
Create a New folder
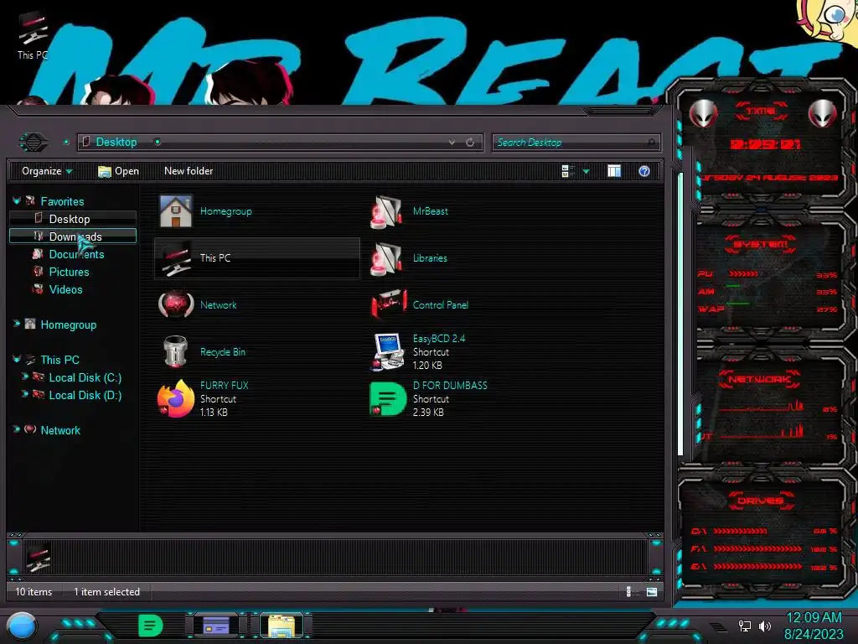(x=189, y=171)
